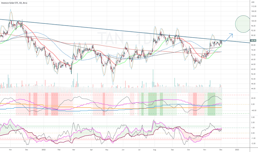Click the 1.00 lower indicator scale label
This screenshot has width=258, height=152.
(253, 128)
